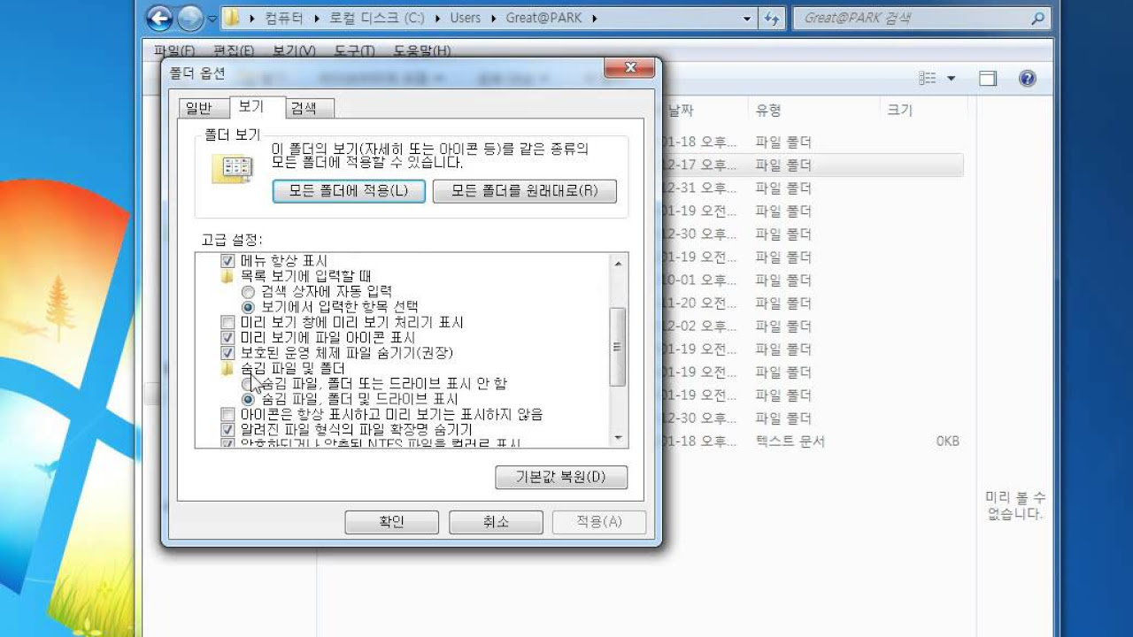The width and height of the screenshot is (1133, 637).
Task: Select 보기에서 입력한 항목 선택 radio
Action: pyautogui.click(x=248, y=306)
